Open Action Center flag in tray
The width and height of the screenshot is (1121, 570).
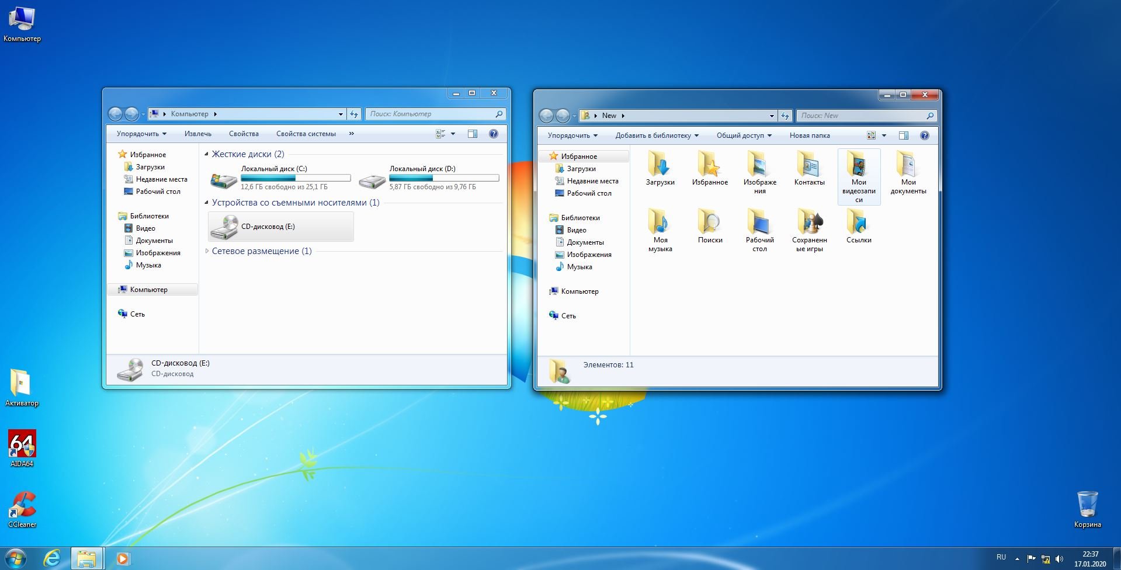click(x=1031, y=559)
